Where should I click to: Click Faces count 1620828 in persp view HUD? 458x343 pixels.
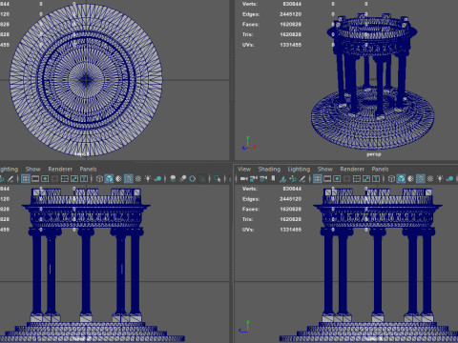pyautogui.click(x=290, y=24)
